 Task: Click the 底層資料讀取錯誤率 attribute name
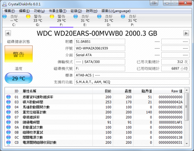coord(38,97)
